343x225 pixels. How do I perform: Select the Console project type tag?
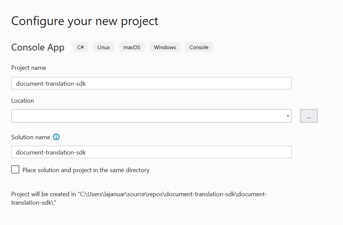[199, 47]
